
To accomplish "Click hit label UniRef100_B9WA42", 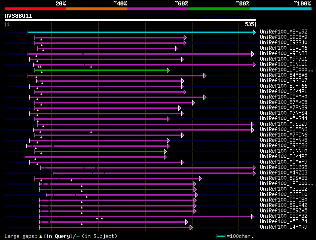I will coord(283,205).
